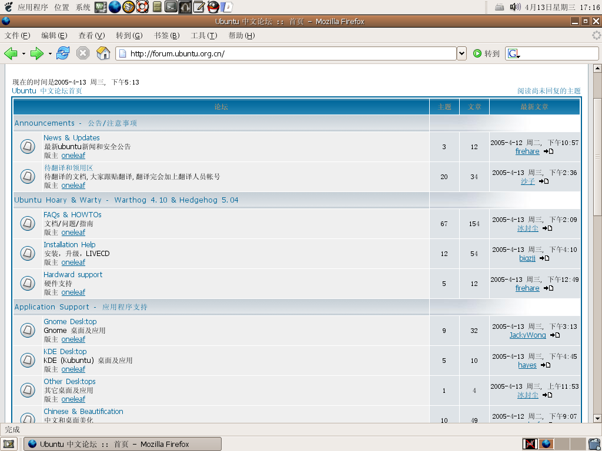
Task: Click the GNOME foot logo
Action: tap(8, 7)
